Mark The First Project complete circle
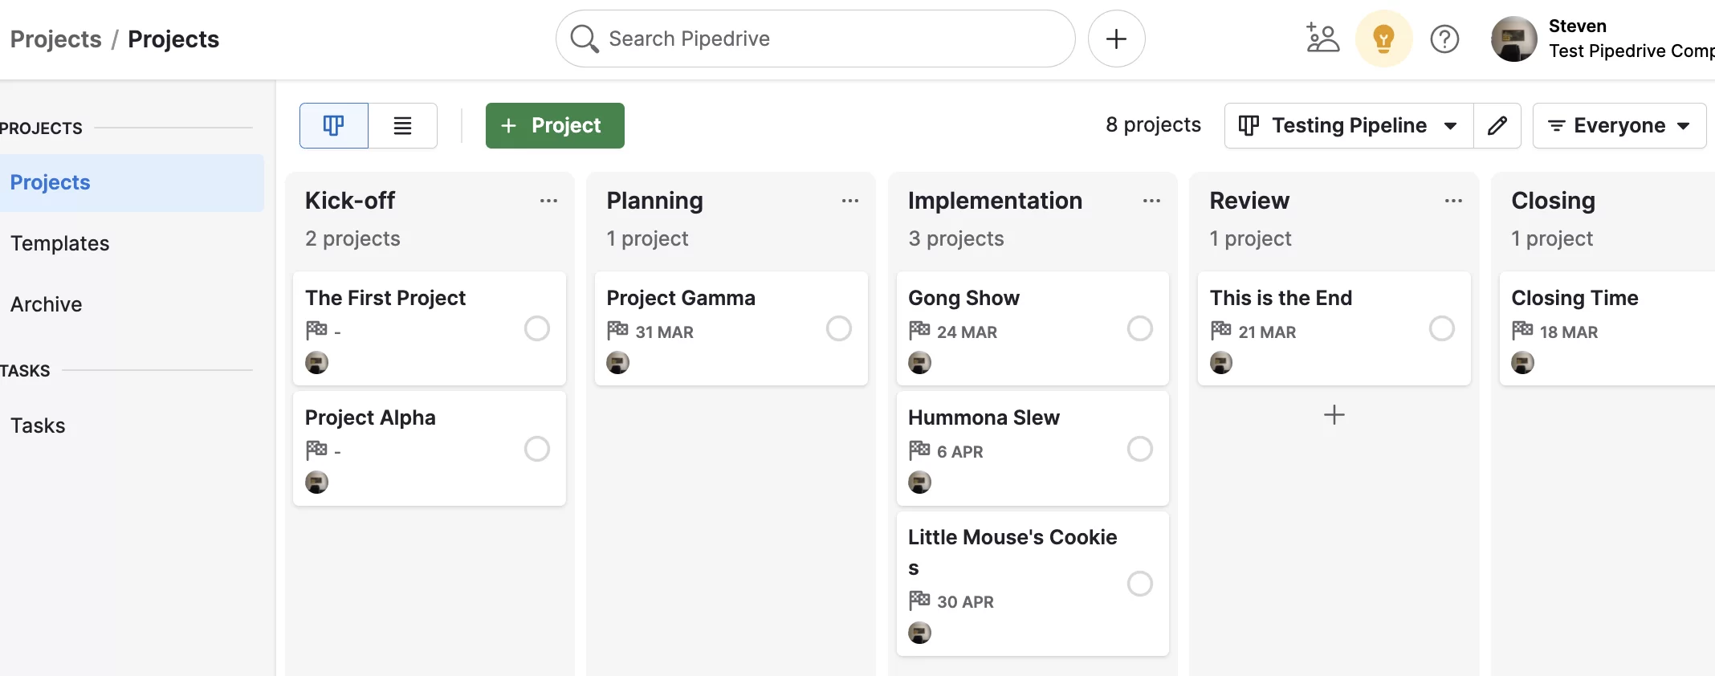 537,328
